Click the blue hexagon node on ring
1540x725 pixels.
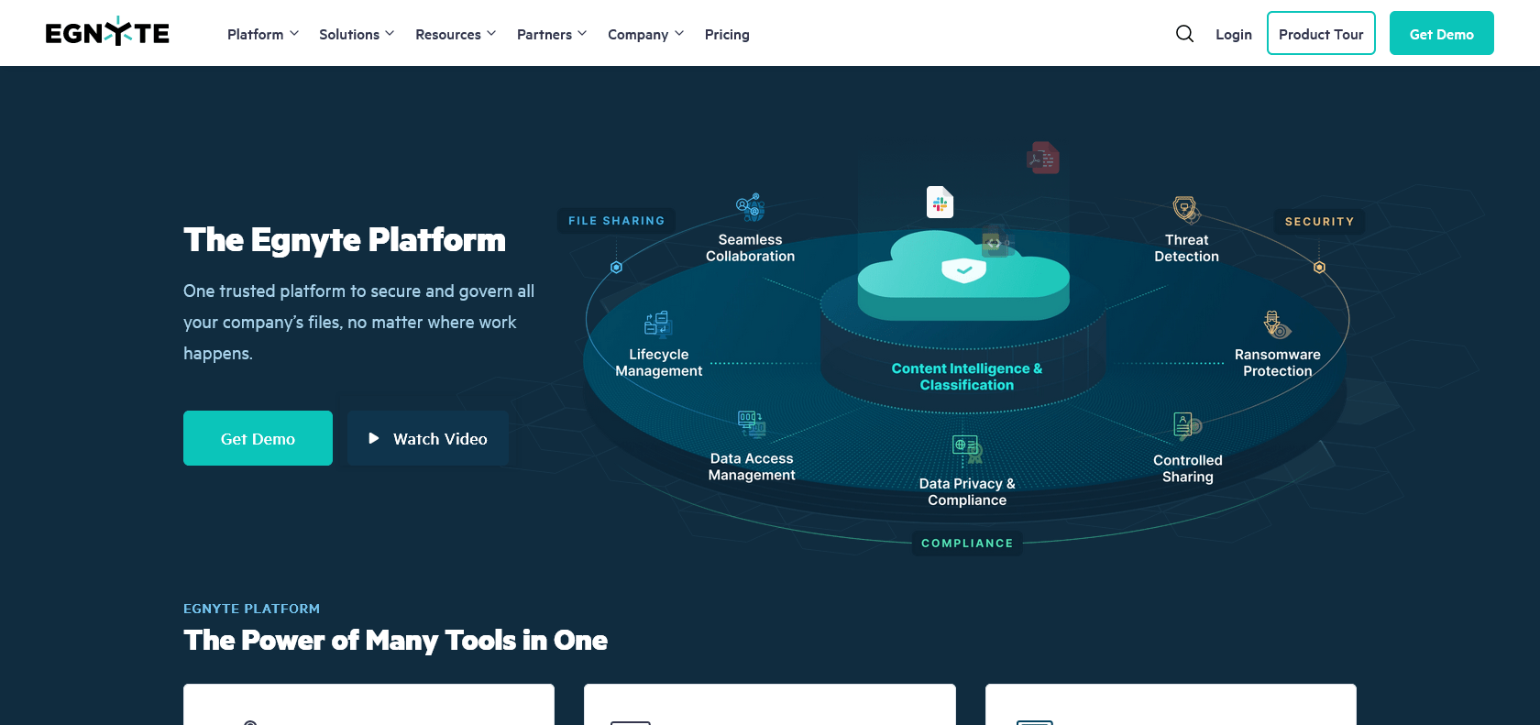(616, 268)
